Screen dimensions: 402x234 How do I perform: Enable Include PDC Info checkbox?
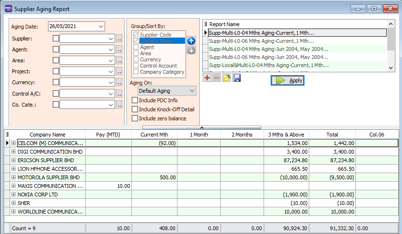pyautogui.click(x=135, y=100)
